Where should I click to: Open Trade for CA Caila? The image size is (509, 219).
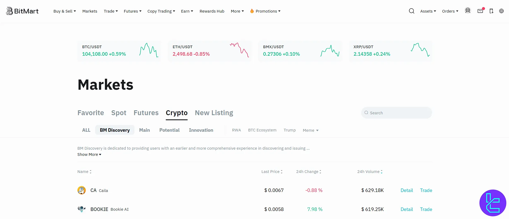click(426, 190)
